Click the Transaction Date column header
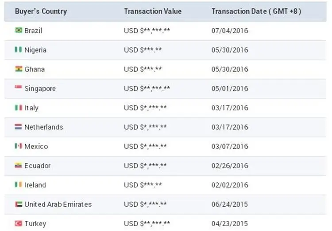The height and width of the screenshot is (231, 332). tap(256, 11)
